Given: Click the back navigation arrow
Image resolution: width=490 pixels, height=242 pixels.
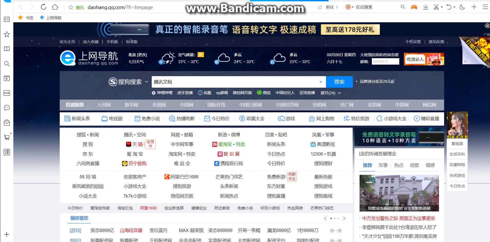Looking at the screenshot, I should (21, 7).
